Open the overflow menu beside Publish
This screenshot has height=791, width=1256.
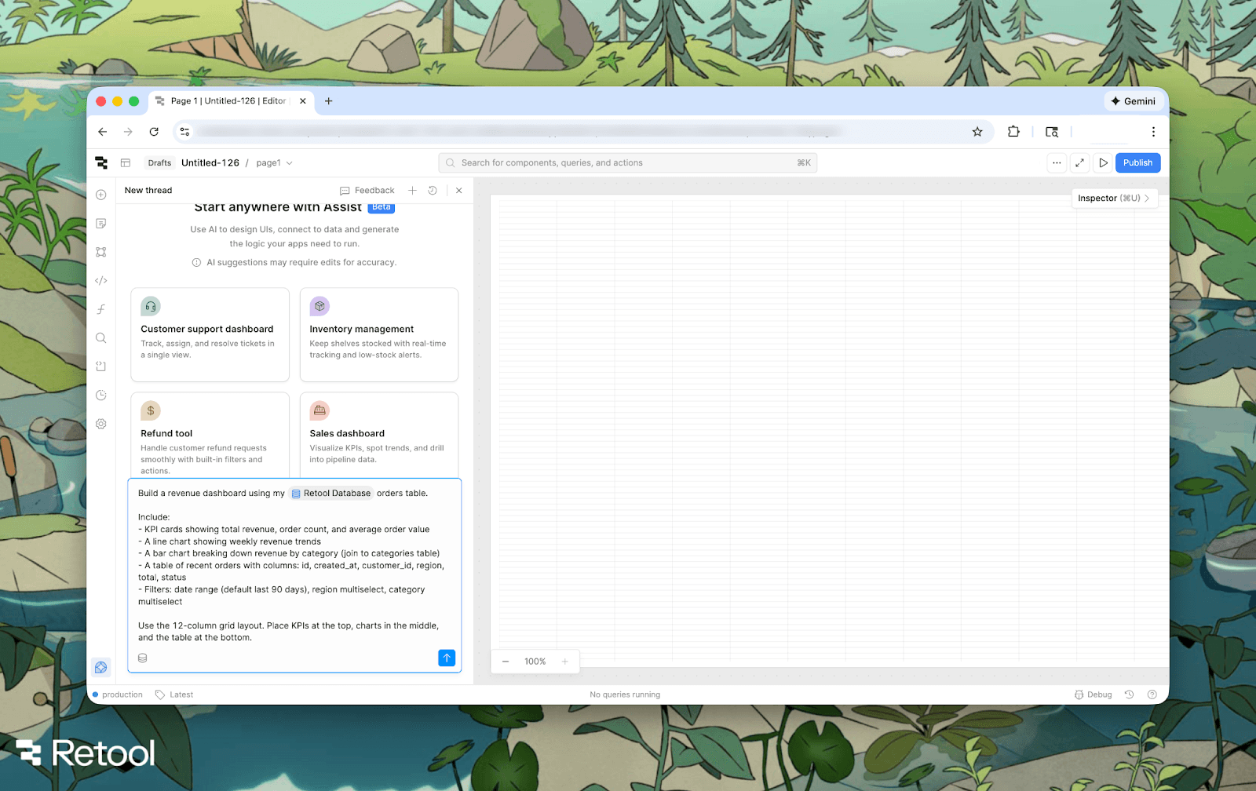(1057, 162)
